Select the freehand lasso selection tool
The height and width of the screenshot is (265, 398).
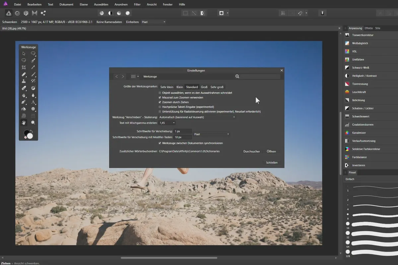[24, 60]
